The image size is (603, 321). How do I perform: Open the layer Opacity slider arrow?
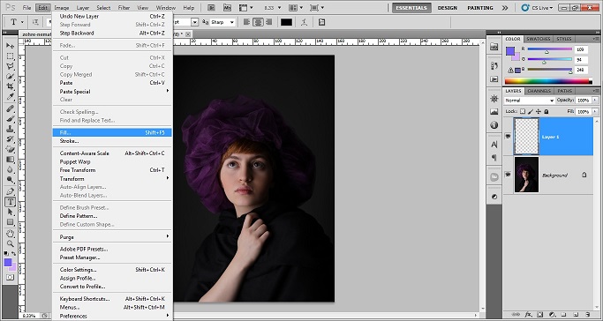(594, 101)
